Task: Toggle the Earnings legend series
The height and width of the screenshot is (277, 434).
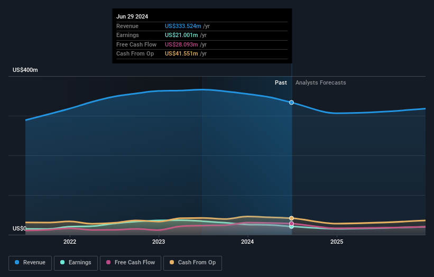Action: pyautogui.click(x=76, y=263)
